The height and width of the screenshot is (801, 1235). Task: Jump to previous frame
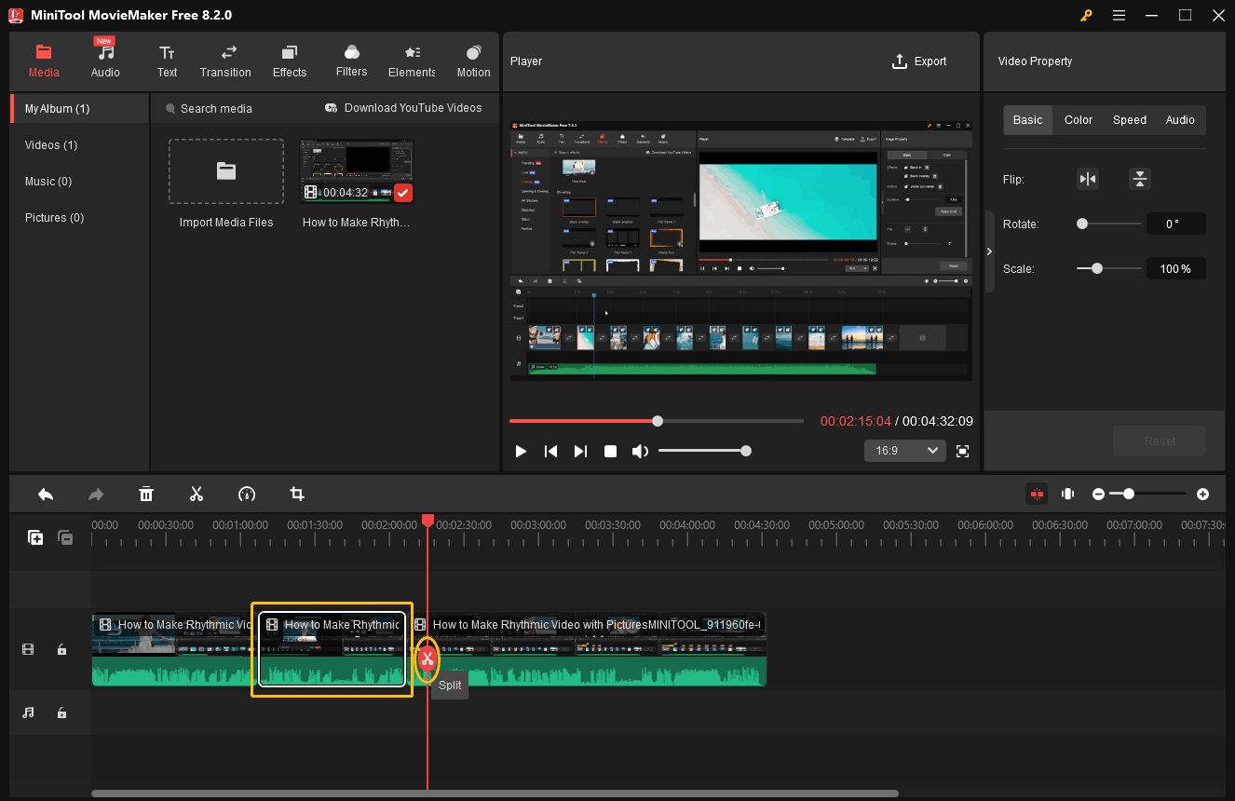pyautogui.click(x=551, y=452)
